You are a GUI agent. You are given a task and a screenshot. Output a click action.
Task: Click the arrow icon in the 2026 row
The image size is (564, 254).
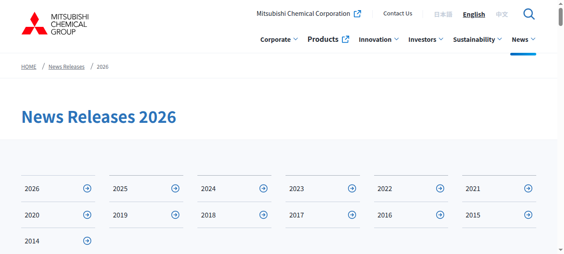[x=87, y=188]
